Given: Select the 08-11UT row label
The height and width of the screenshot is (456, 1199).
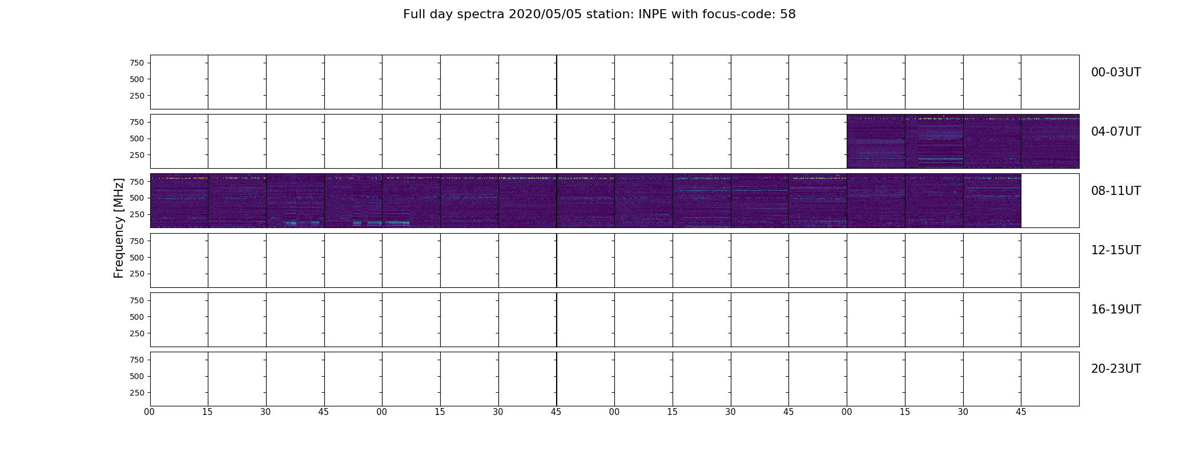Looking at the screenshot, I should coord(1116,191).
